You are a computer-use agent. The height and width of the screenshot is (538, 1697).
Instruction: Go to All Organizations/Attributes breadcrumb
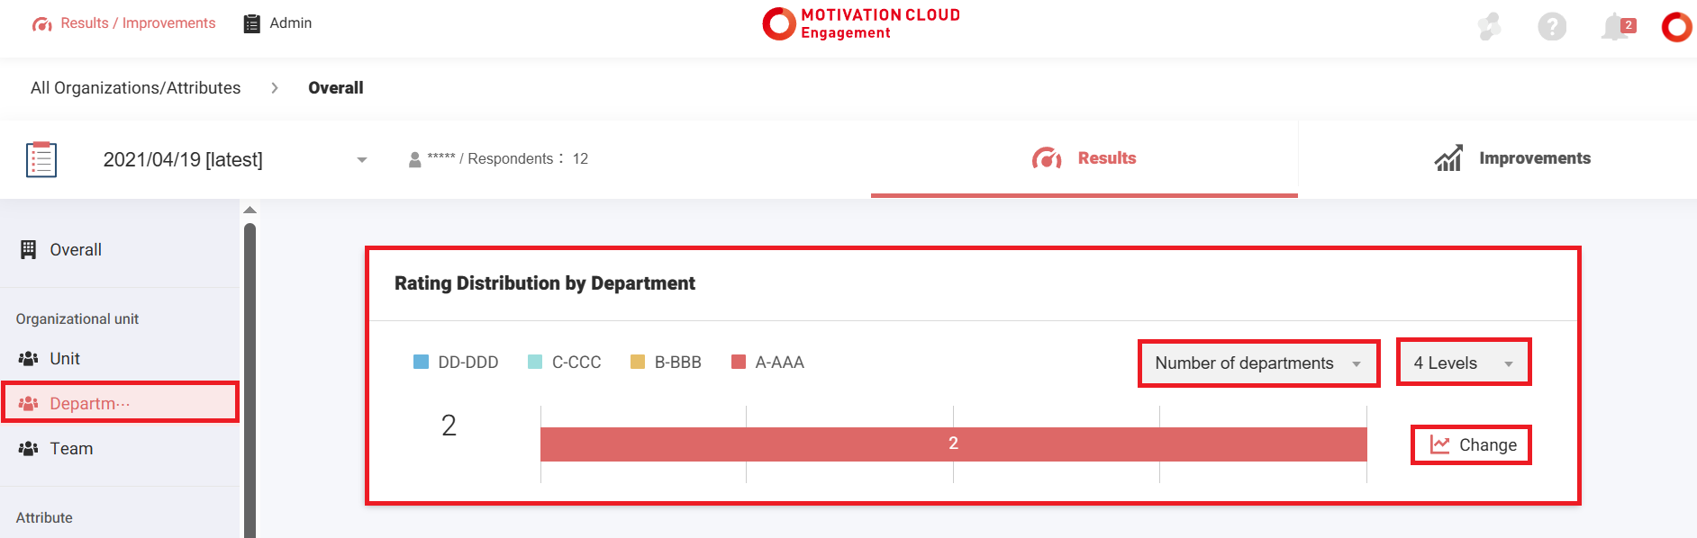pos(136,88)
